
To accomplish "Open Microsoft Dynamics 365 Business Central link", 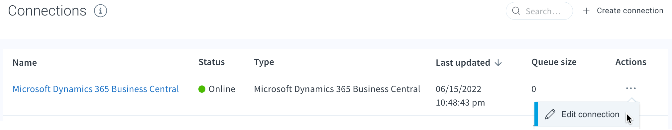I will point(96,89).
